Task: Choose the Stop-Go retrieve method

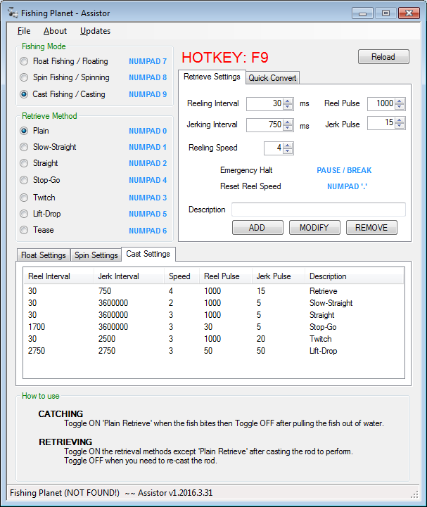Action: (40, 180)
